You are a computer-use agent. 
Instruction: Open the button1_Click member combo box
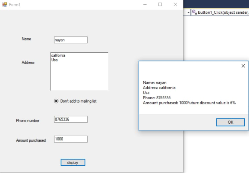(x=220, y=12)
